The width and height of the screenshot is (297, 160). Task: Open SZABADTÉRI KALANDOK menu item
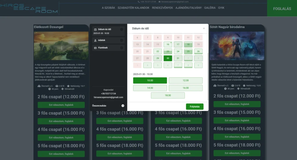coord(133,8)
